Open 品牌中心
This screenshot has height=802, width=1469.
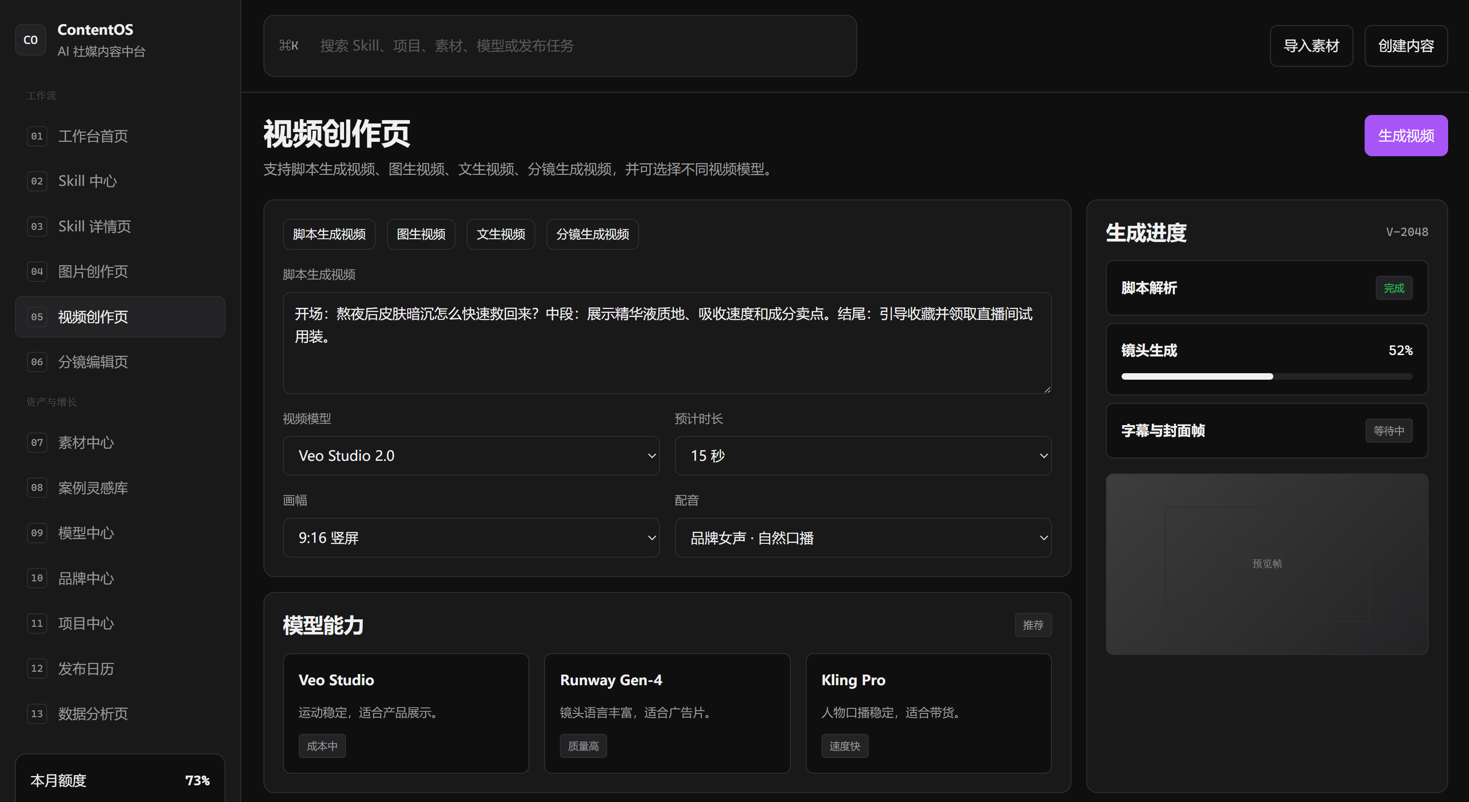tap(120, 578)
